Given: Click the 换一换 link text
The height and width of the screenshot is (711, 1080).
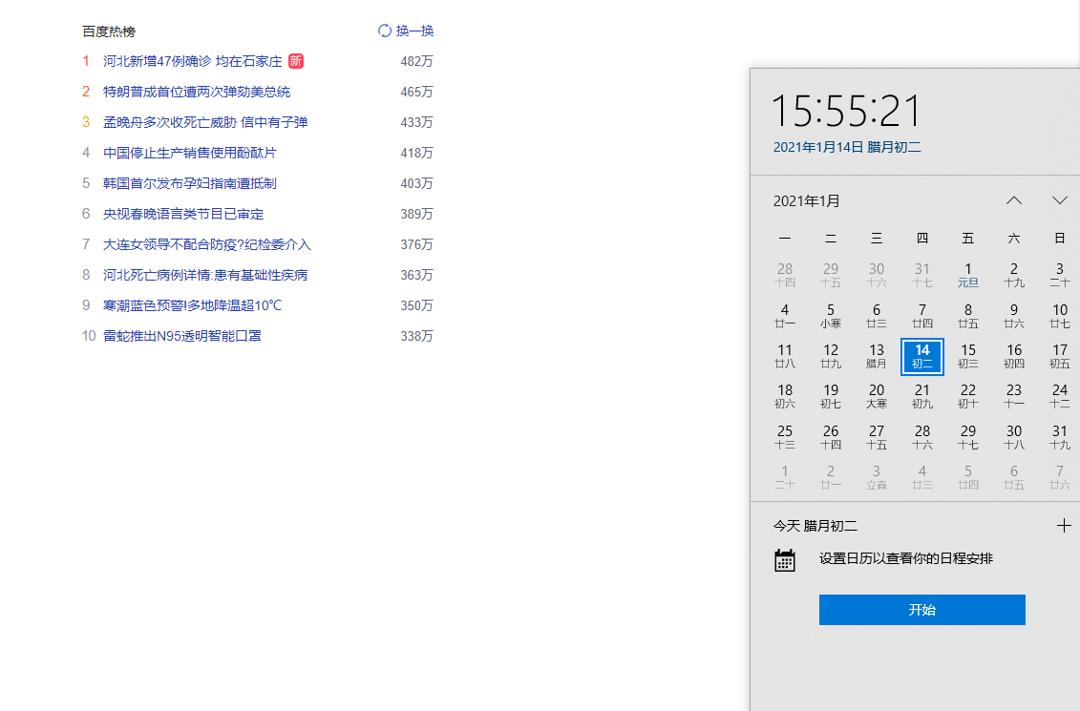Looking at the screenshot, I should (414, 31).
